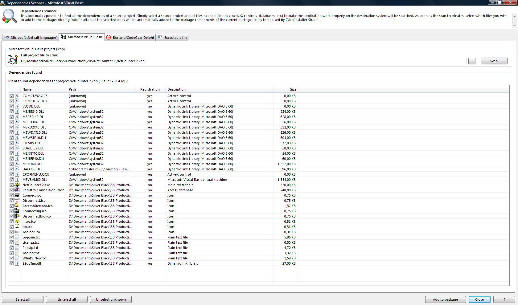Image resolution: width=518 pixels, height=305 pixels.
Task: Click the Add to package button
Action: [x=445, y=299]
